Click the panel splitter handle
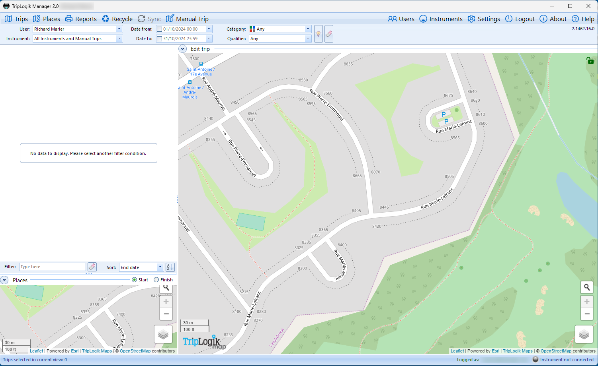This screenshot has width=598, height=366. [x=178, y=199]
